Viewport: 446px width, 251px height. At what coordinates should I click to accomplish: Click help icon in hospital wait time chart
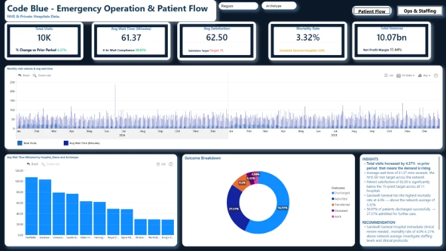tap(171, 164)
